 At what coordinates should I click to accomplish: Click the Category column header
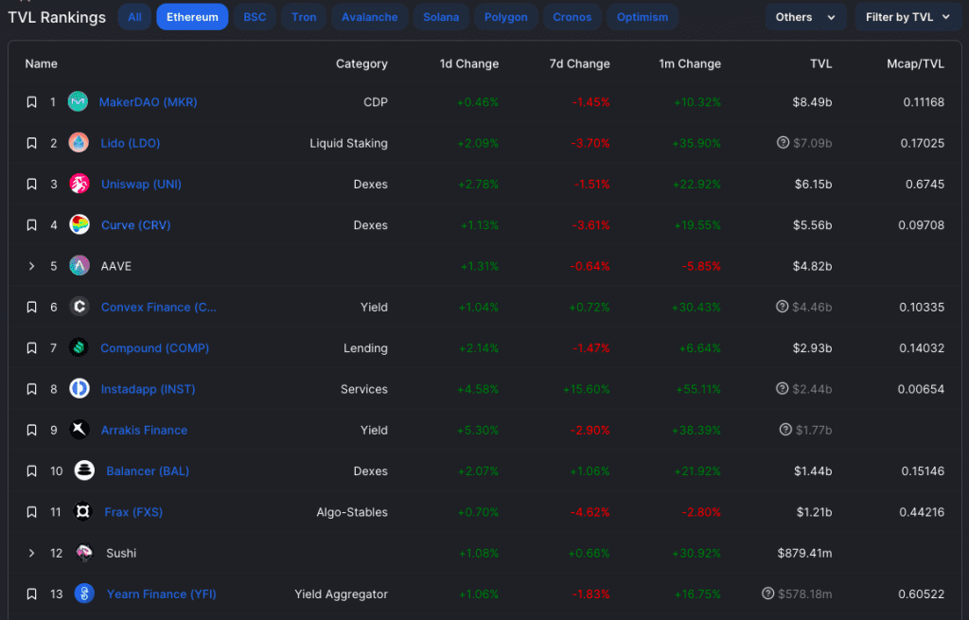[x=361, y=63]
